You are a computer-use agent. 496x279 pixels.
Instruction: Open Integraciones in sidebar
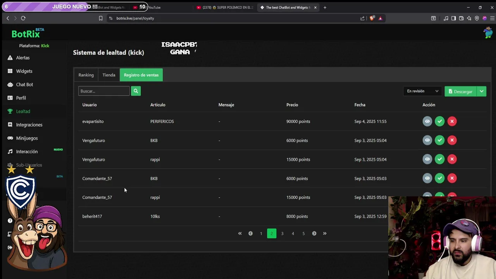tap(29, 125)
